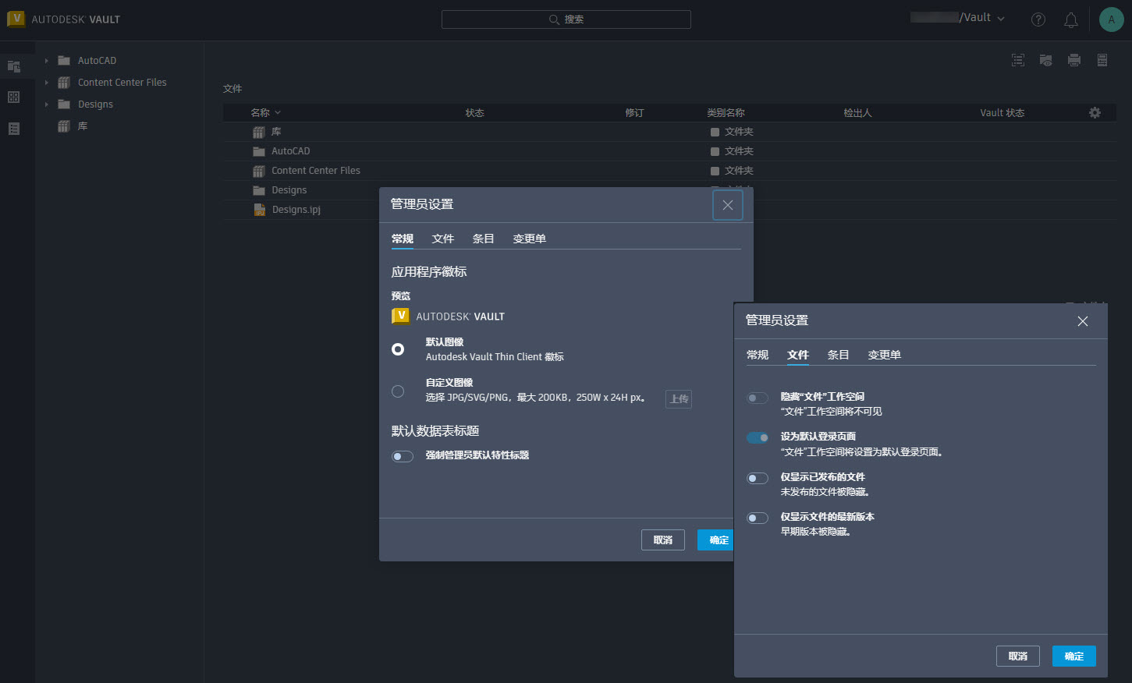Select the 默认图像 radio button
The image size is (1132, 683).
point(398,349)
